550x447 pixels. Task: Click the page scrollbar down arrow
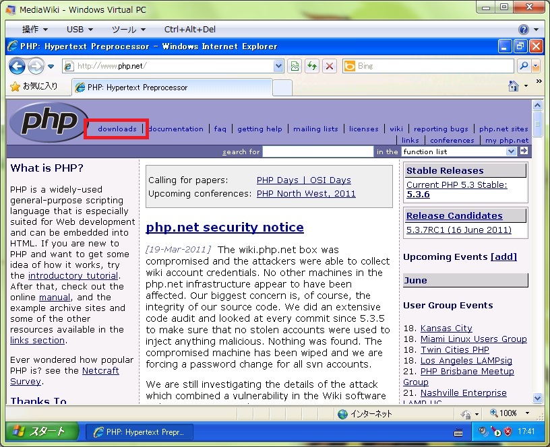coord(537,398)
